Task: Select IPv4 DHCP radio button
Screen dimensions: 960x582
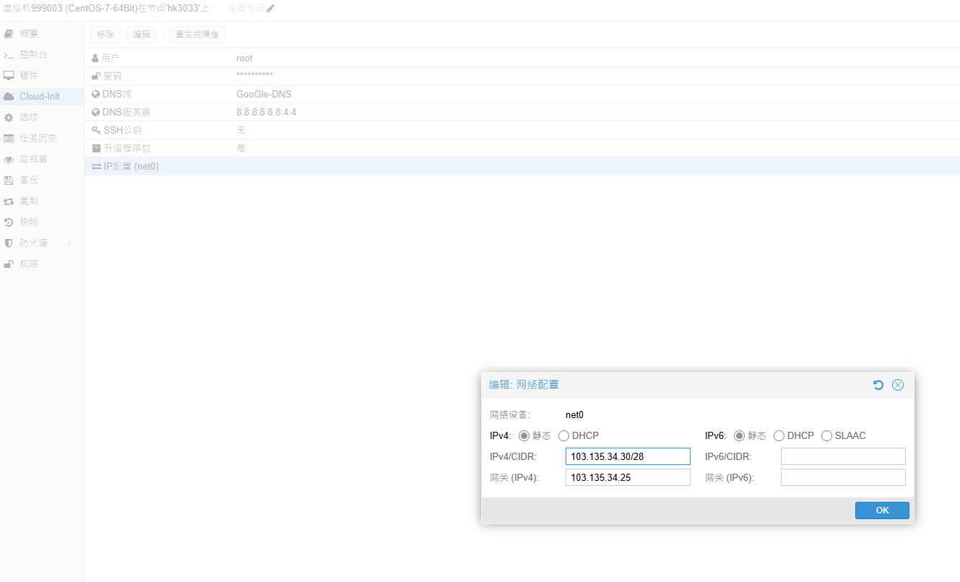Action: (x=564, y=436)
